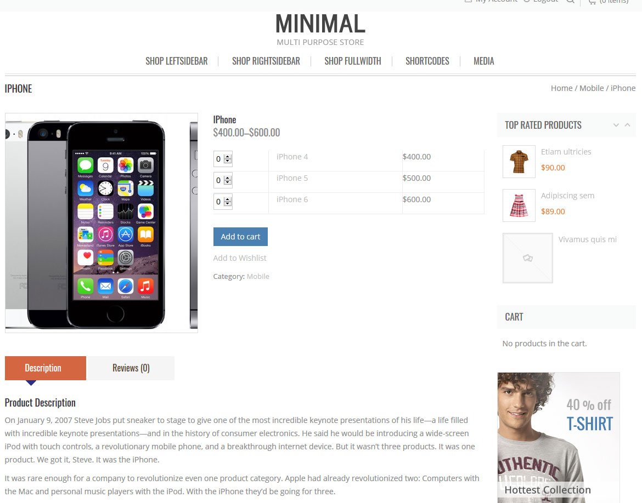The height and width of the screenshot is (503, 642).
Task: Open the Shortcodes menu item
Action: (427, 61)
